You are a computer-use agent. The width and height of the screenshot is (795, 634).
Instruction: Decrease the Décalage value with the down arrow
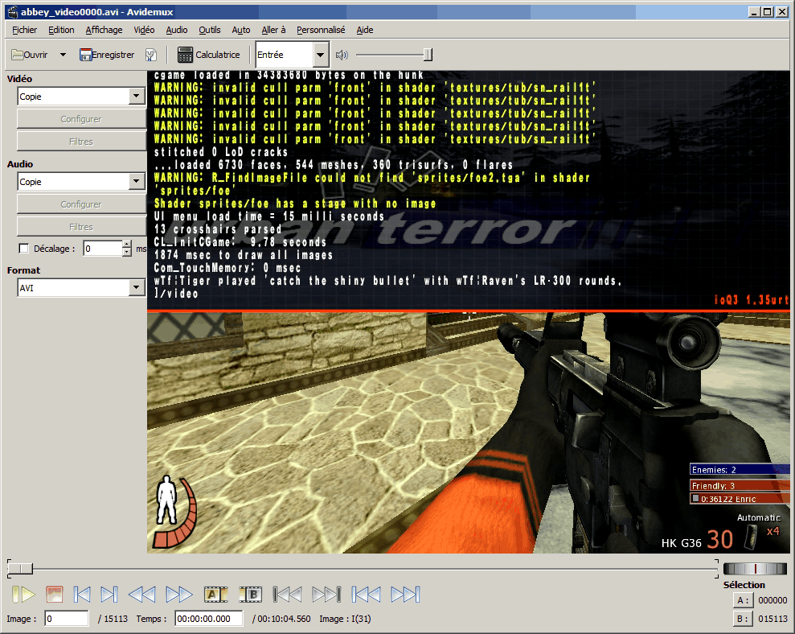click(127, 253)
